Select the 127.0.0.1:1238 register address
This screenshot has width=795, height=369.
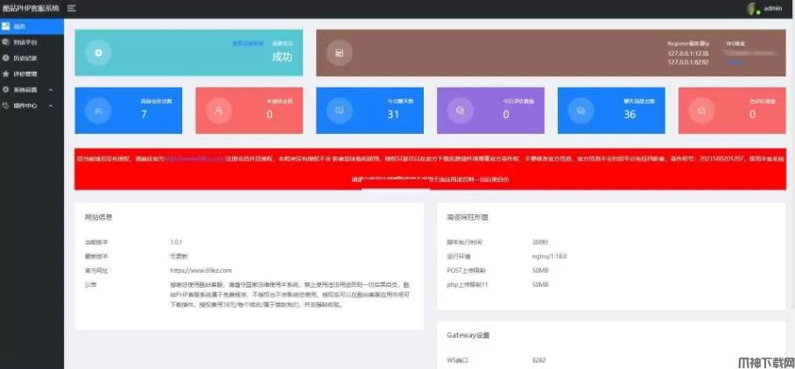click(688, 53)
